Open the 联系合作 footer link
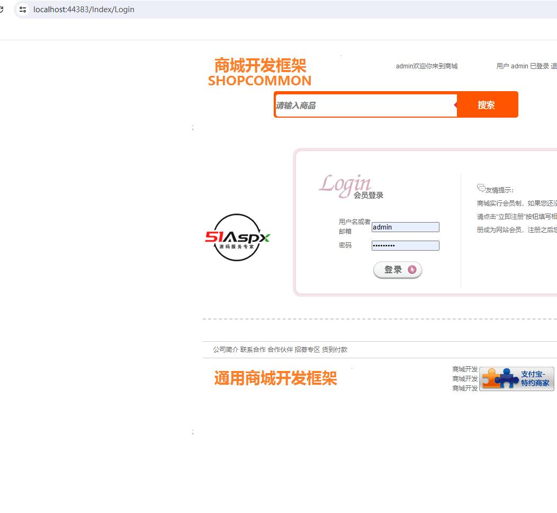 pos(253,350)
